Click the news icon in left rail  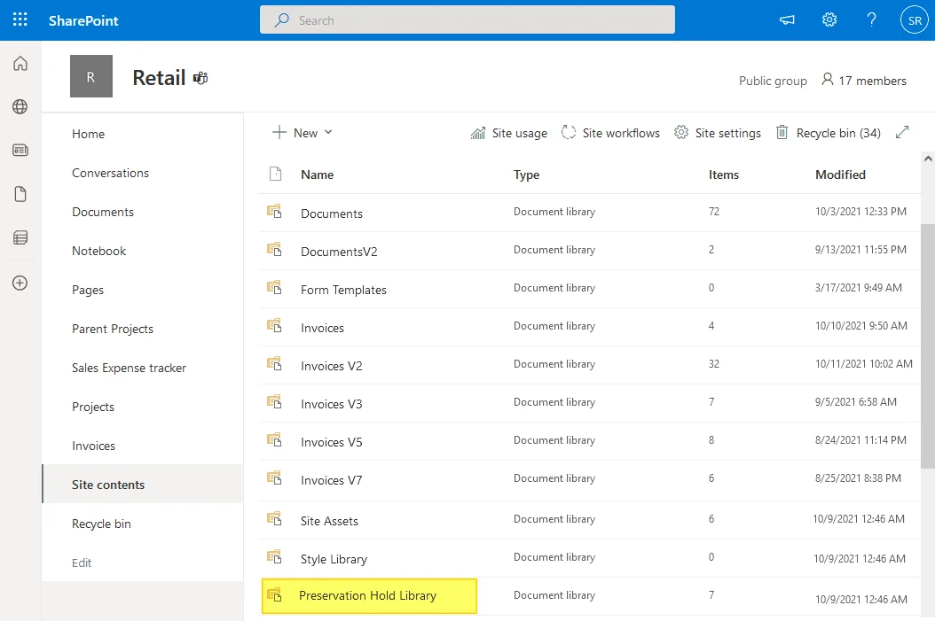[20, 150]
